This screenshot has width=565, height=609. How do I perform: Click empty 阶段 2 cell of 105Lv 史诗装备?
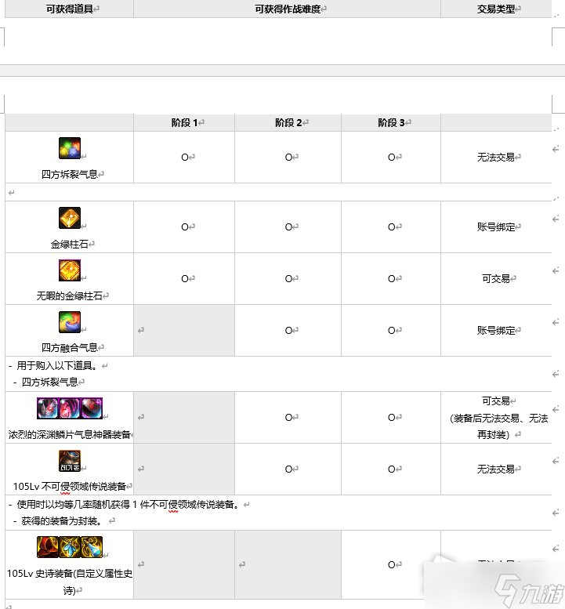point(288,565)
